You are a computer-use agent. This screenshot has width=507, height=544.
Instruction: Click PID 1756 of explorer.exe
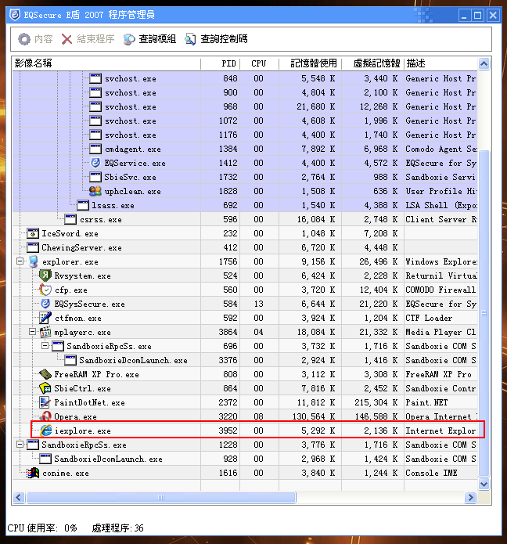pos(228,261)
